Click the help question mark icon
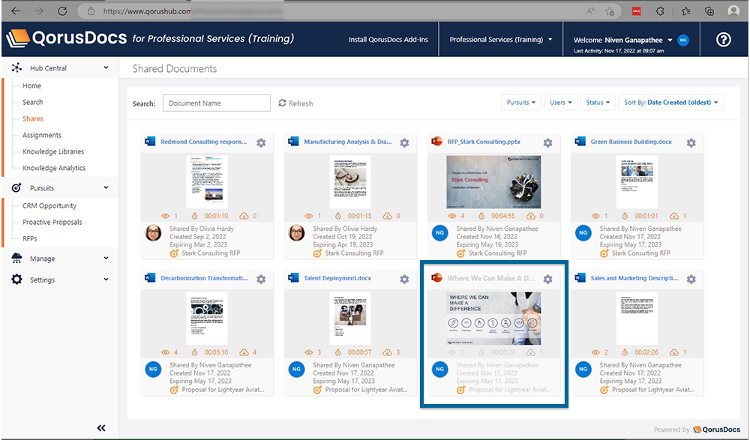This screenshot has width=750, height=440. pos(723,40)
